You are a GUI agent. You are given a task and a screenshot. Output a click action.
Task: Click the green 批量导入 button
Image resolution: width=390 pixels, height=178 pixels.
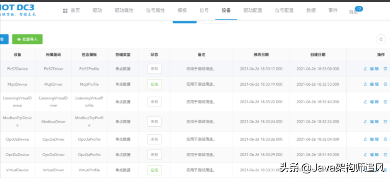(x=27, y=39)
